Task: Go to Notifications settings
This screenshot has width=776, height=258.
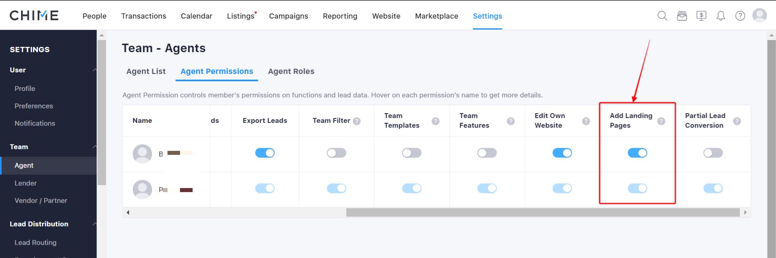Action: (35, 123)
